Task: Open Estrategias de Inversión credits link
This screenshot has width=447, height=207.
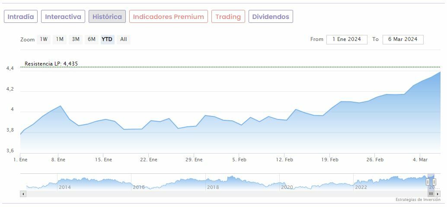Action: pos(418,200)
